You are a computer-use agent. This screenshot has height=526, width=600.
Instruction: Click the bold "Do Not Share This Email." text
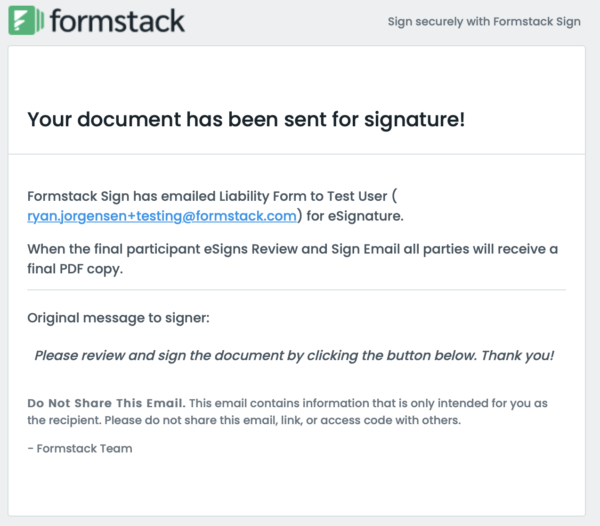point(106,403)
